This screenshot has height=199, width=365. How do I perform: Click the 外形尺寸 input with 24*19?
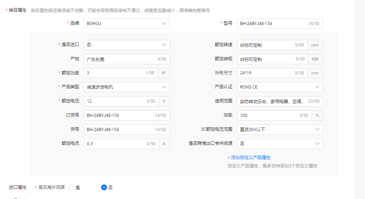click(266, 73)
